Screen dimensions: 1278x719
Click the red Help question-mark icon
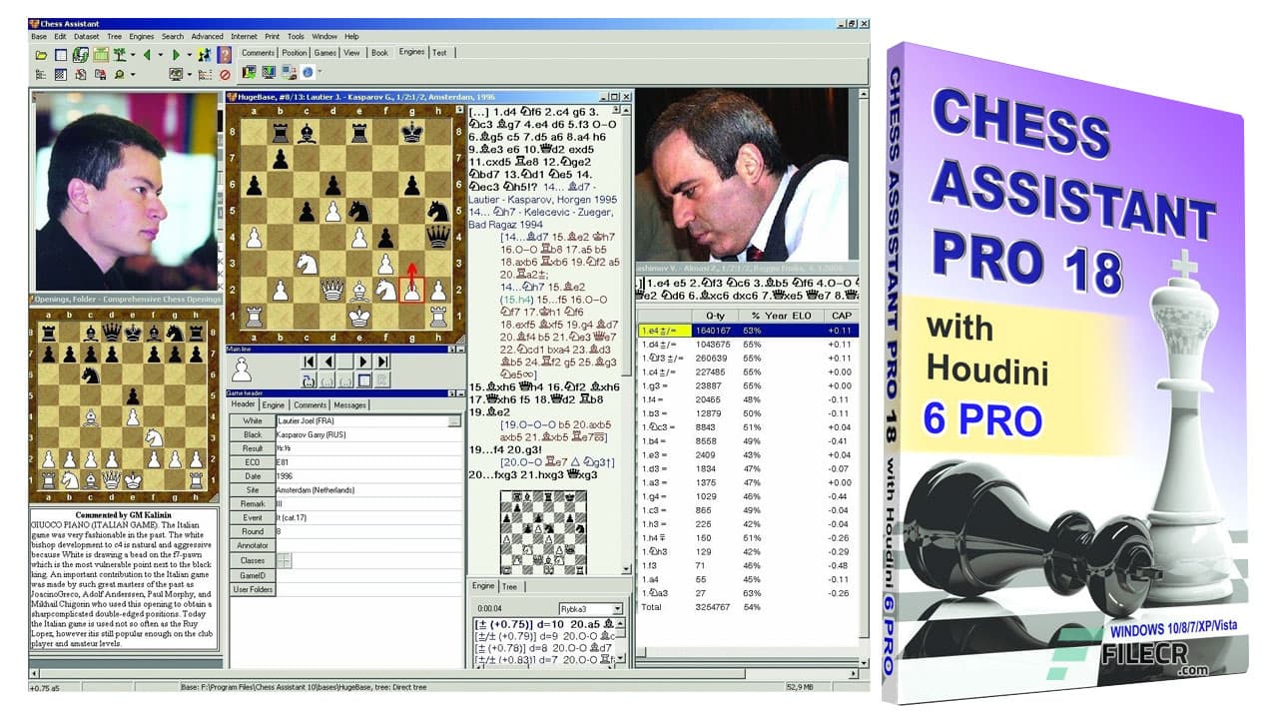click(x=224, y=52)
